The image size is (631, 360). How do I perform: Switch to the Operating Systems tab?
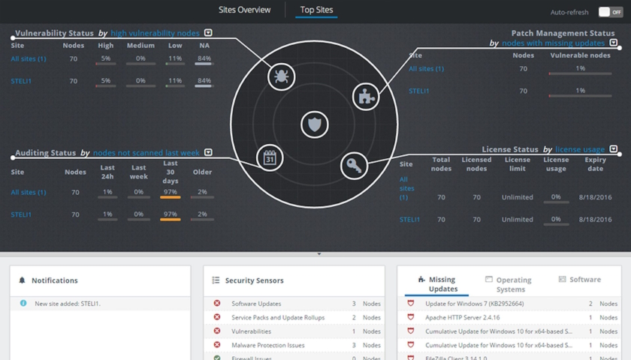[x=509, y=284]
